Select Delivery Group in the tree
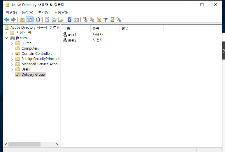This screenshot has height=152, width=225. pyautogui.click(x=33, y=75)
